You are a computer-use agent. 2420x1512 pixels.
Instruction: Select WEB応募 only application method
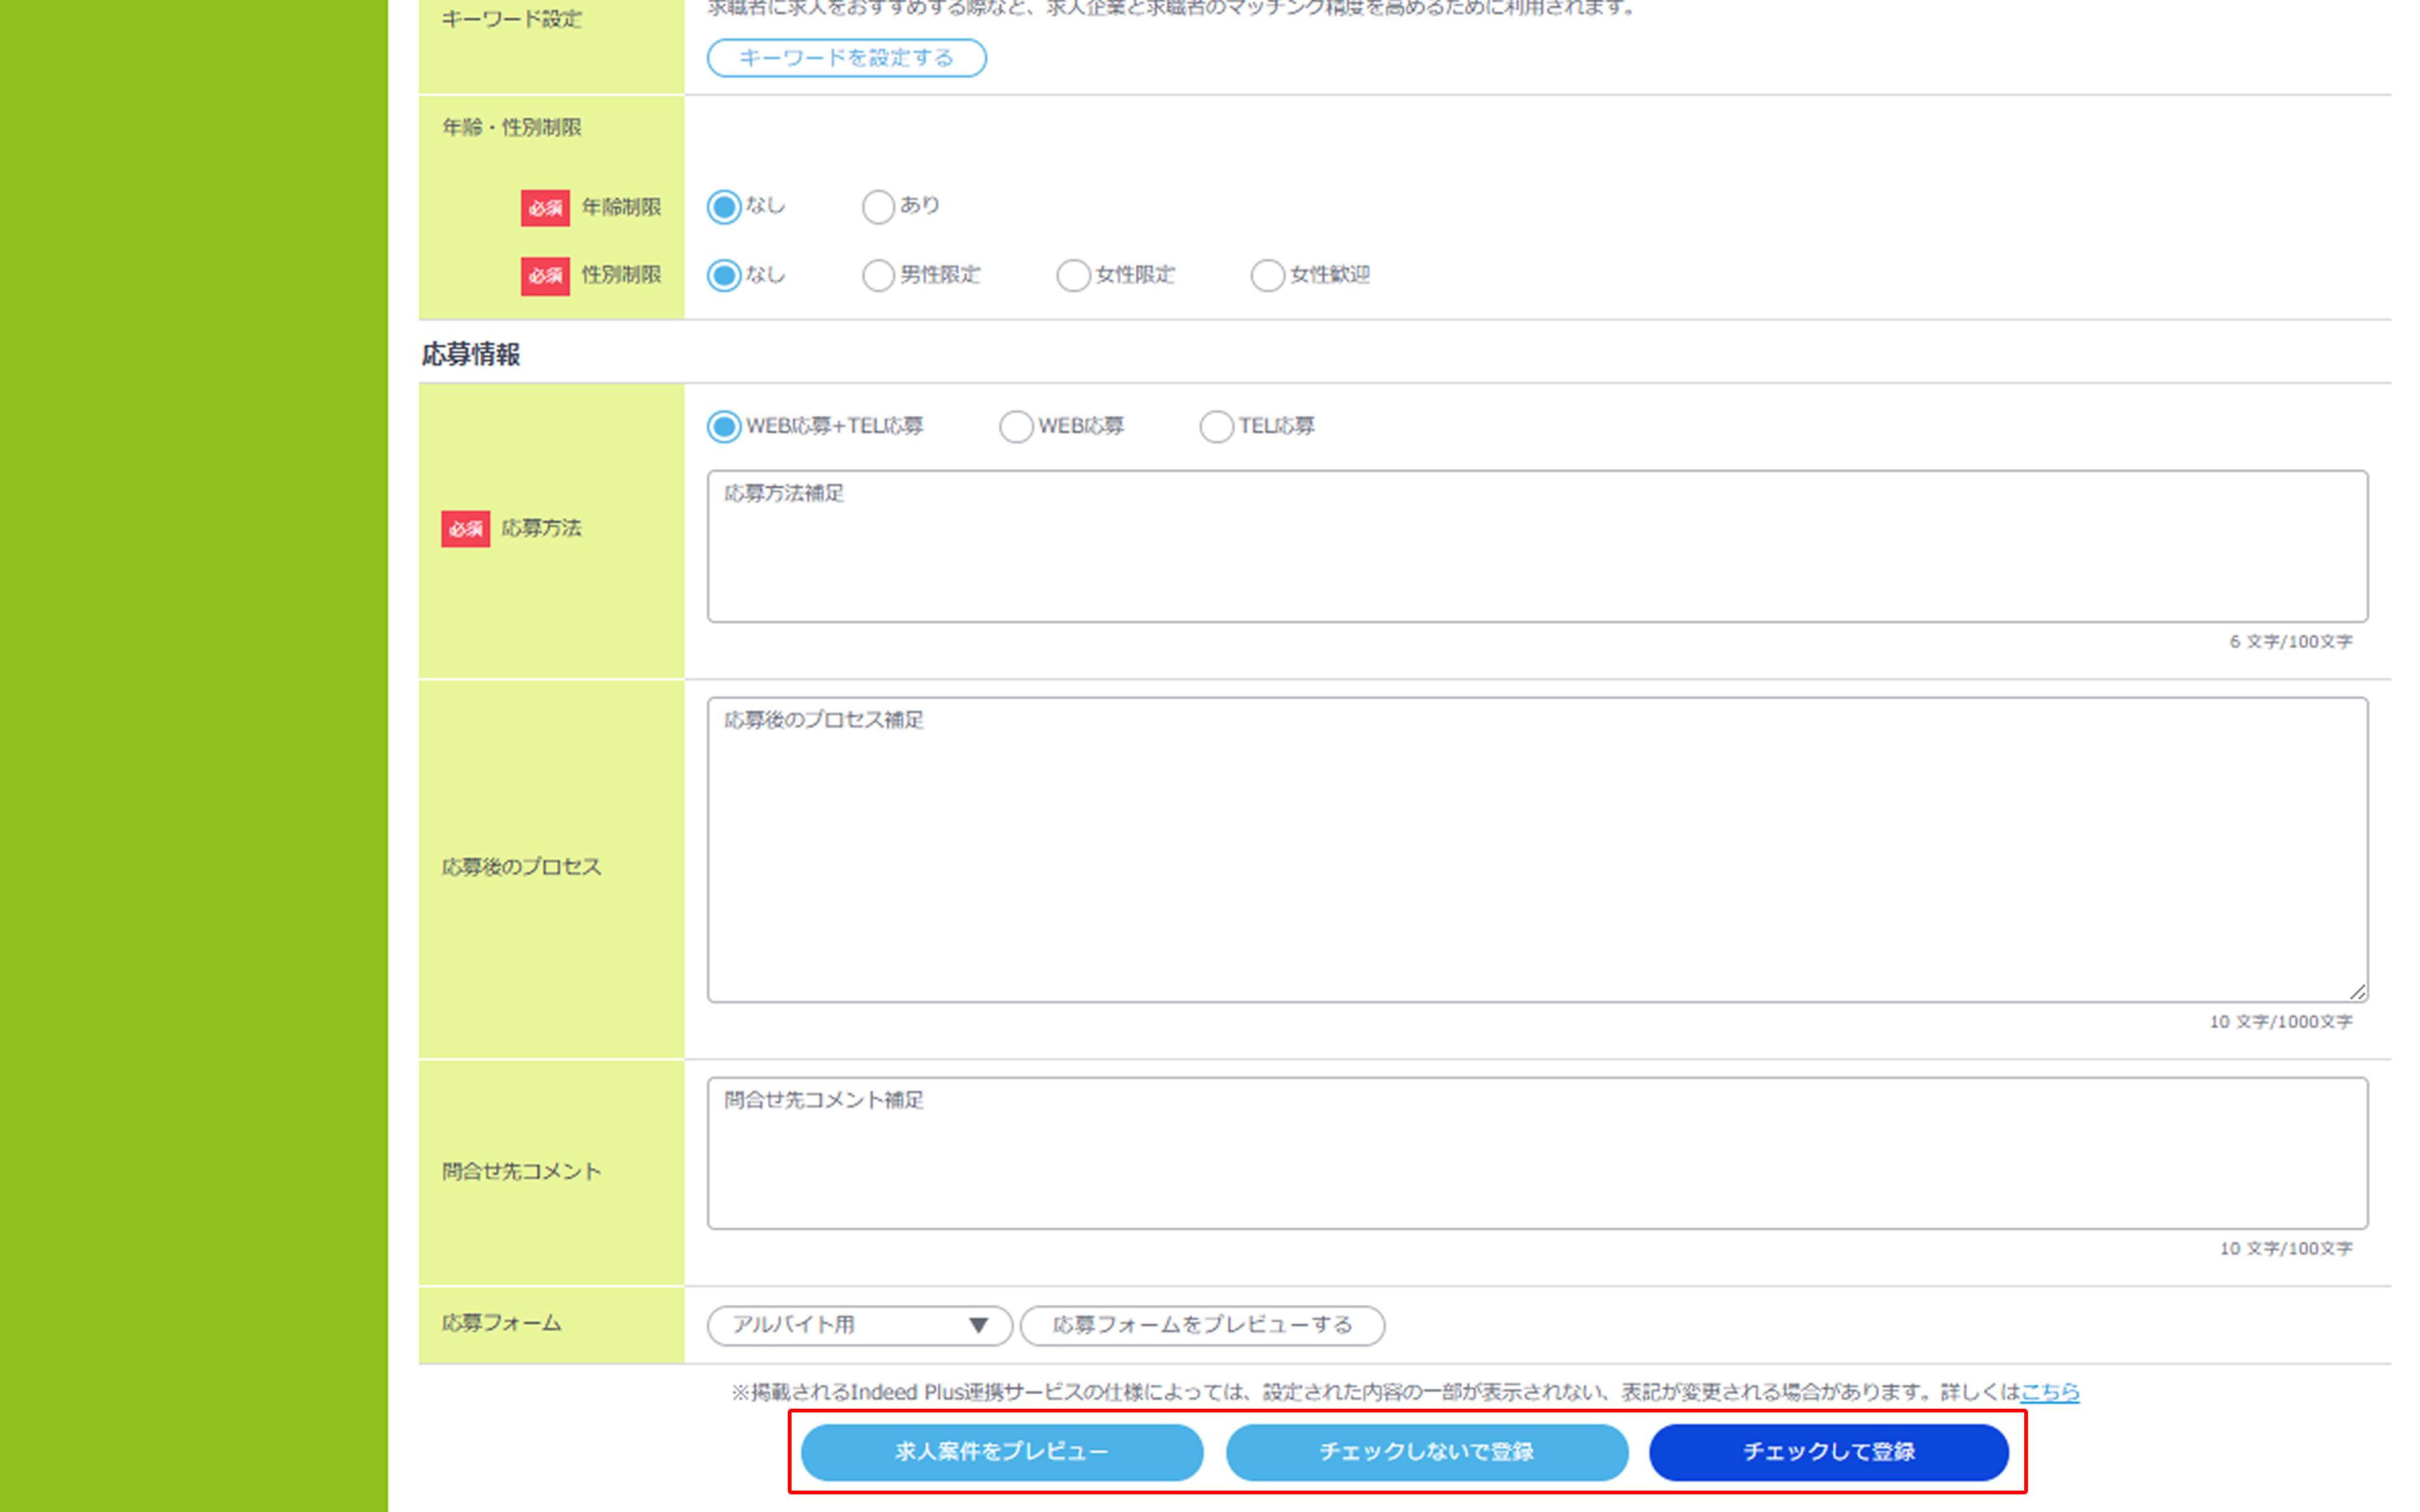click(x=1016, y=427)
